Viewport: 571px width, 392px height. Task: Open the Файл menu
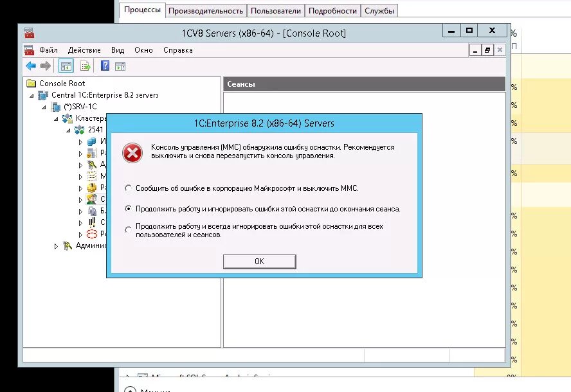point(48,50)
